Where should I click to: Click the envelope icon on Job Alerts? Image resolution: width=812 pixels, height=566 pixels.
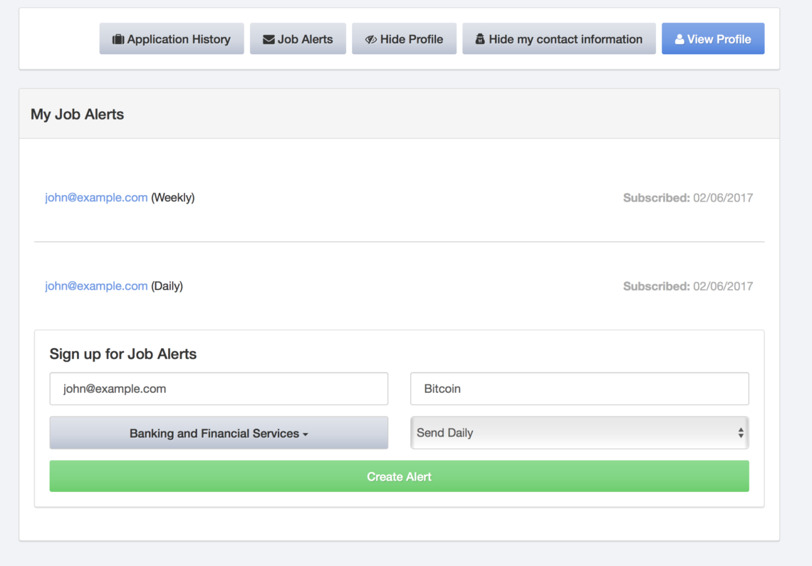(268, 38)
